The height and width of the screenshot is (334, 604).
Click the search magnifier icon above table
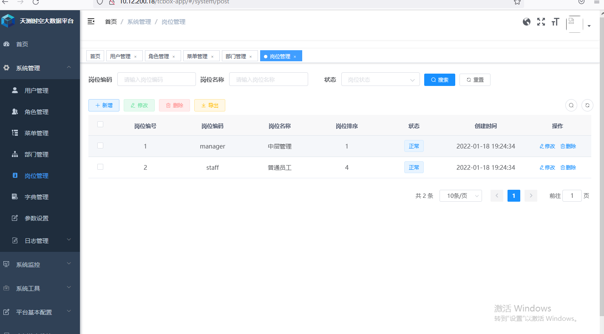pos(571,105)
